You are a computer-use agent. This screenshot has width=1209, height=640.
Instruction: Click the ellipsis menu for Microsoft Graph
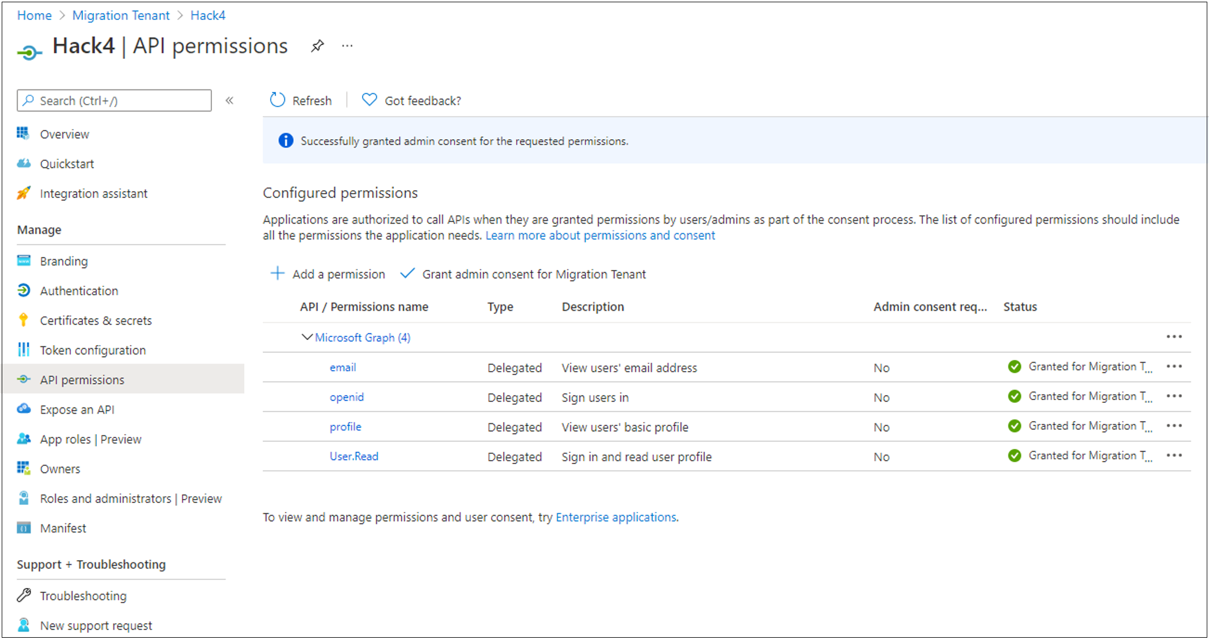(1174, 336)
